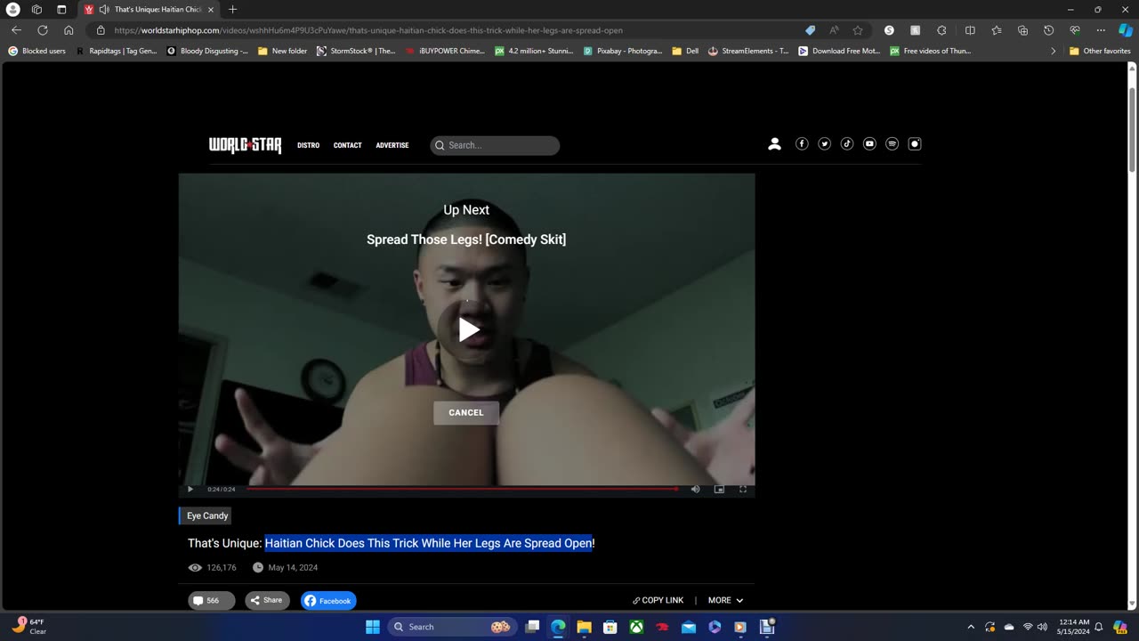Open Favorites list icon

point(996,30)
